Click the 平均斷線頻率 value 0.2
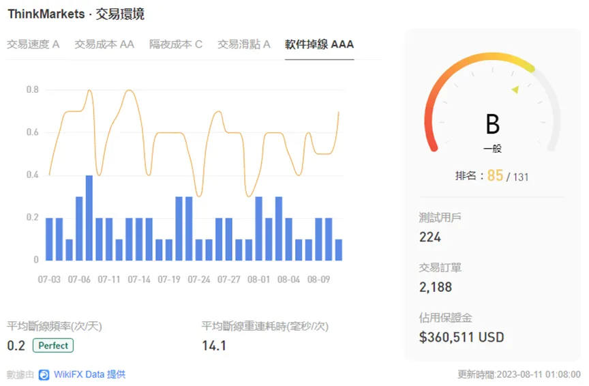Viewport: 589px width, 386px height. (x=16, y=345)
